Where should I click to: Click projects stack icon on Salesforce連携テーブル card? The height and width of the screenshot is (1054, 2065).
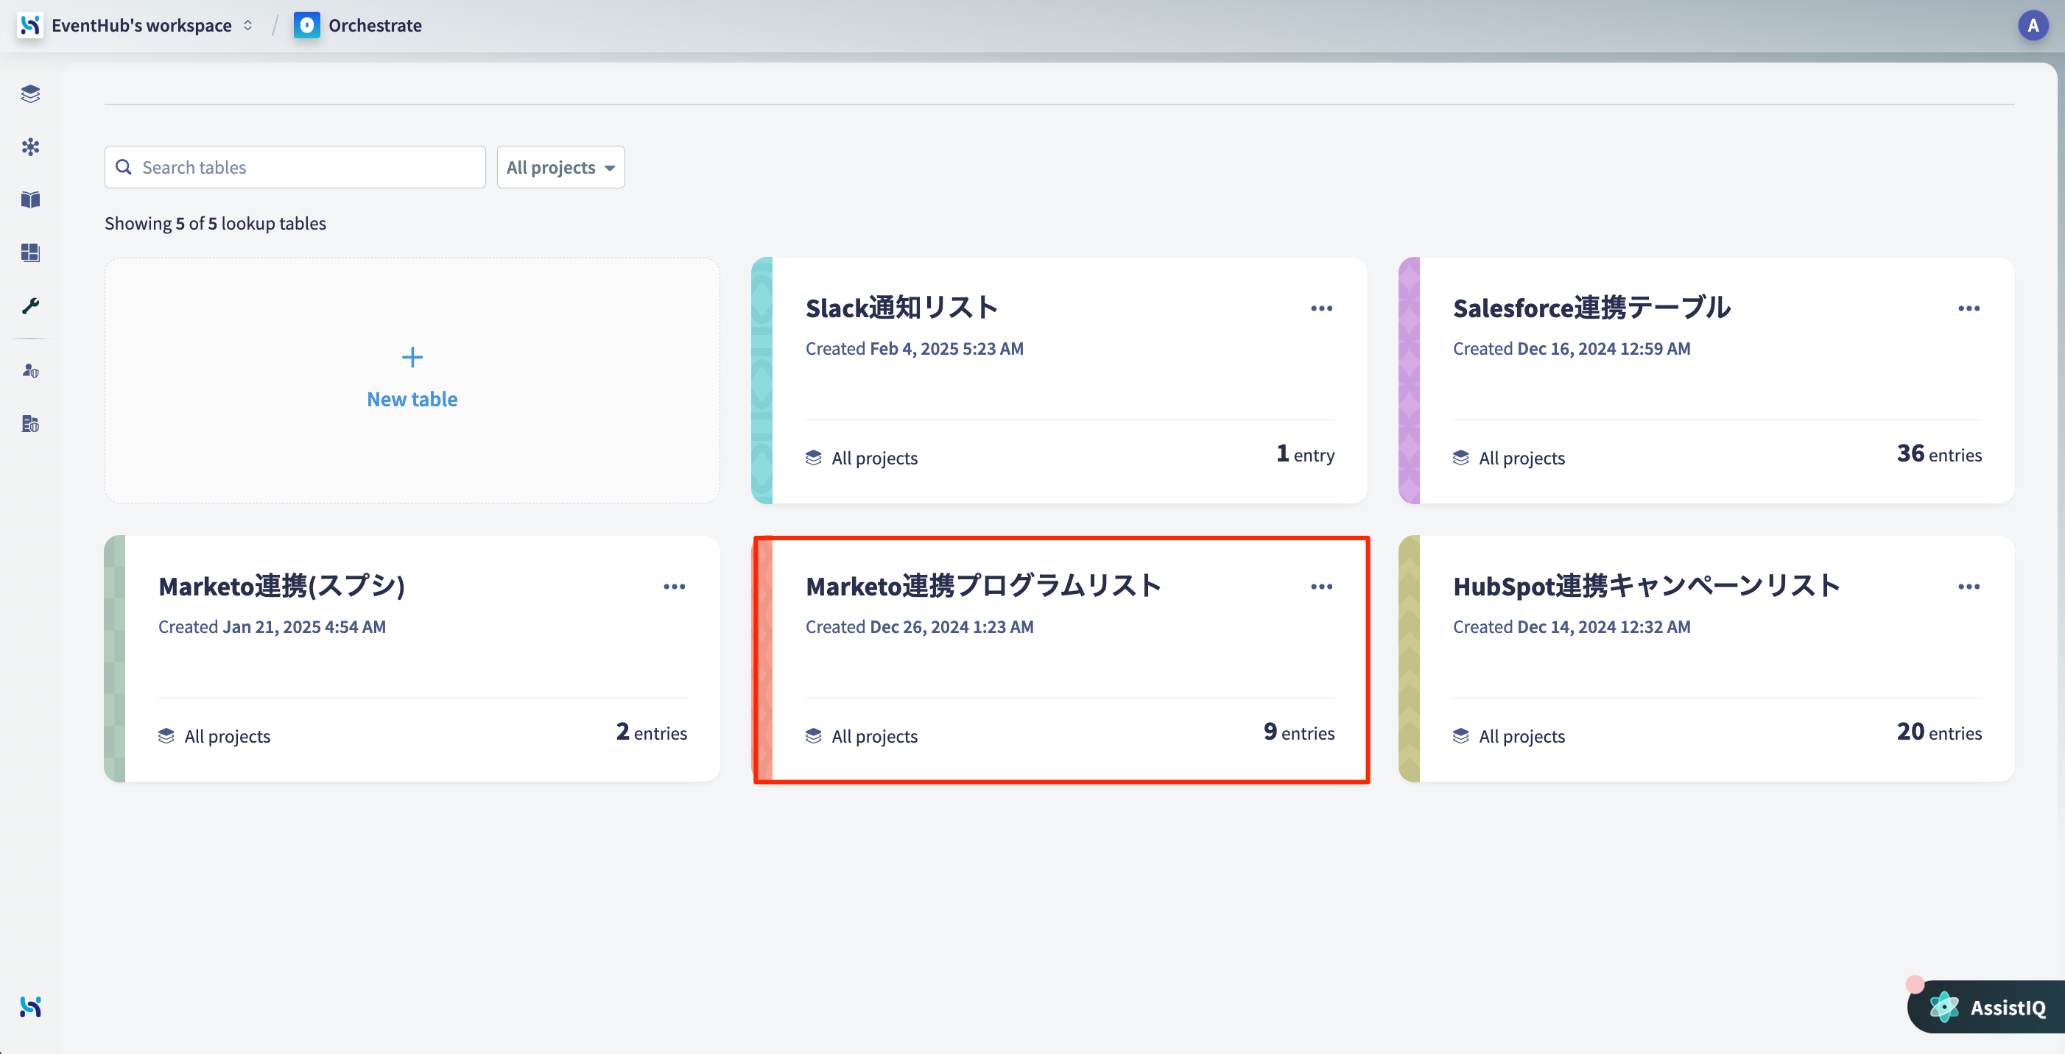click(x=1460, y=457)
